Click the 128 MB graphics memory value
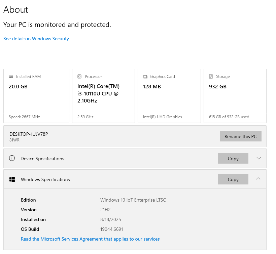This screenshot has width=276, height=254. pos(152,87)
